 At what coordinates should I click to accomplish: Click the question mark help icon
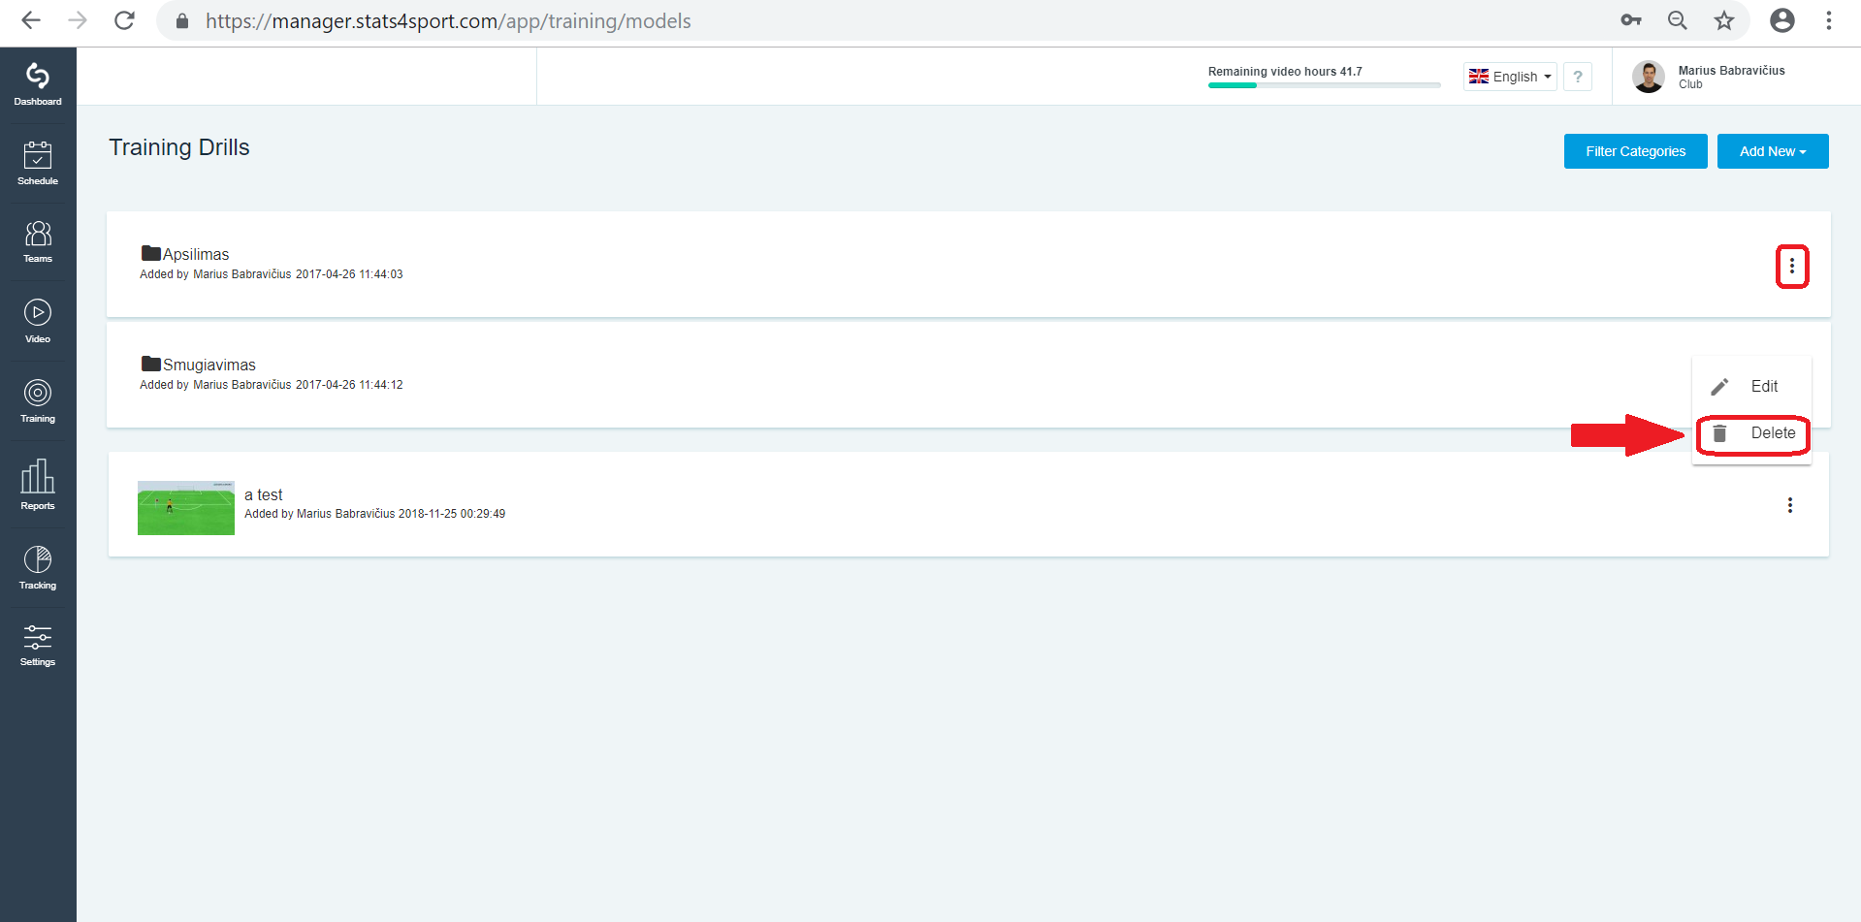pyautogui.click(x=1578, y=77)
